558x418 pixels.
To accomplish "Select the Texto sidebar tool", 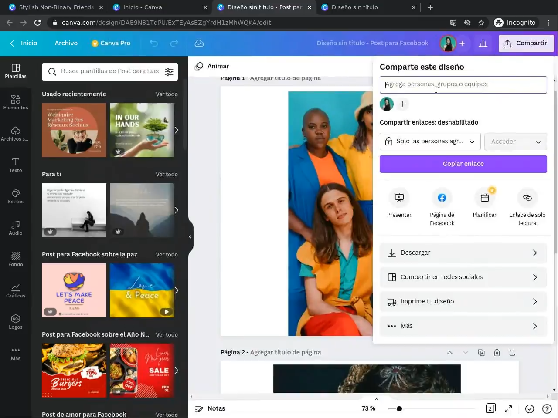I will [16, 165].
